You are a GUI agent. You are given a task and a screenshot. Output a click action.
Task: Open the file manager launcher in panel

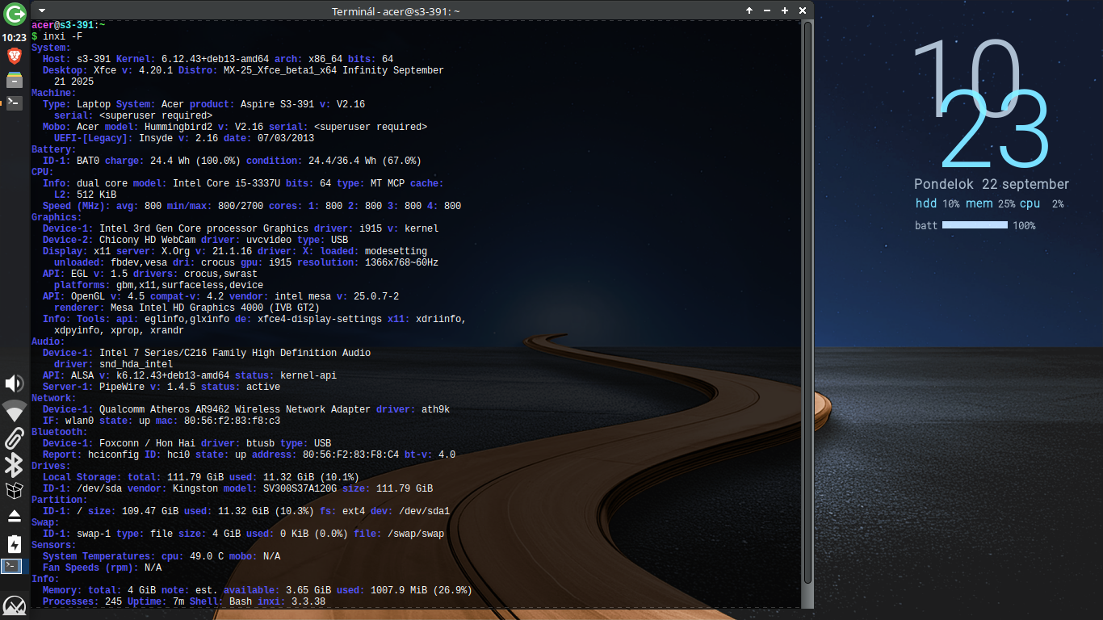coord(15,79)
